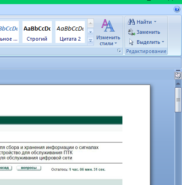Expand the styles gallery More button

tap(90, 41)
